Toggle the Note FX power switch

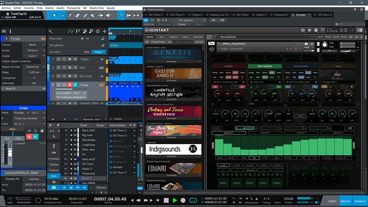click(x=3, y=89)
